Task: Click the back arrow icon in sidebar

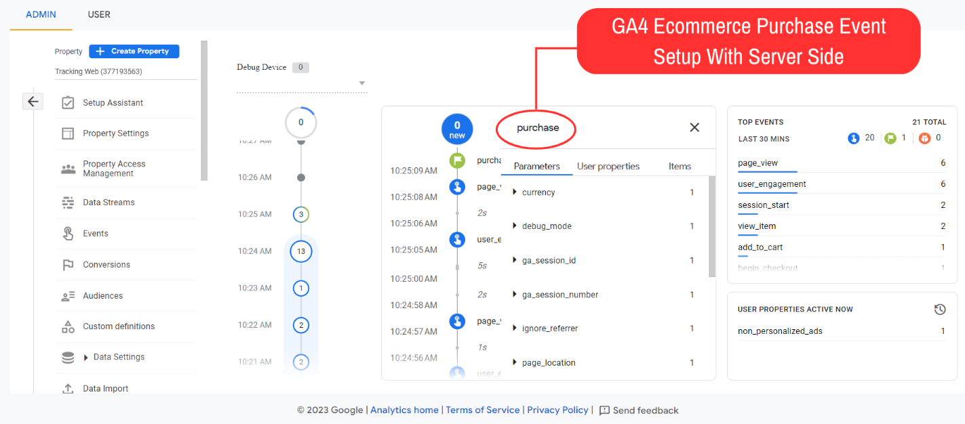Action: coord(33,102)
